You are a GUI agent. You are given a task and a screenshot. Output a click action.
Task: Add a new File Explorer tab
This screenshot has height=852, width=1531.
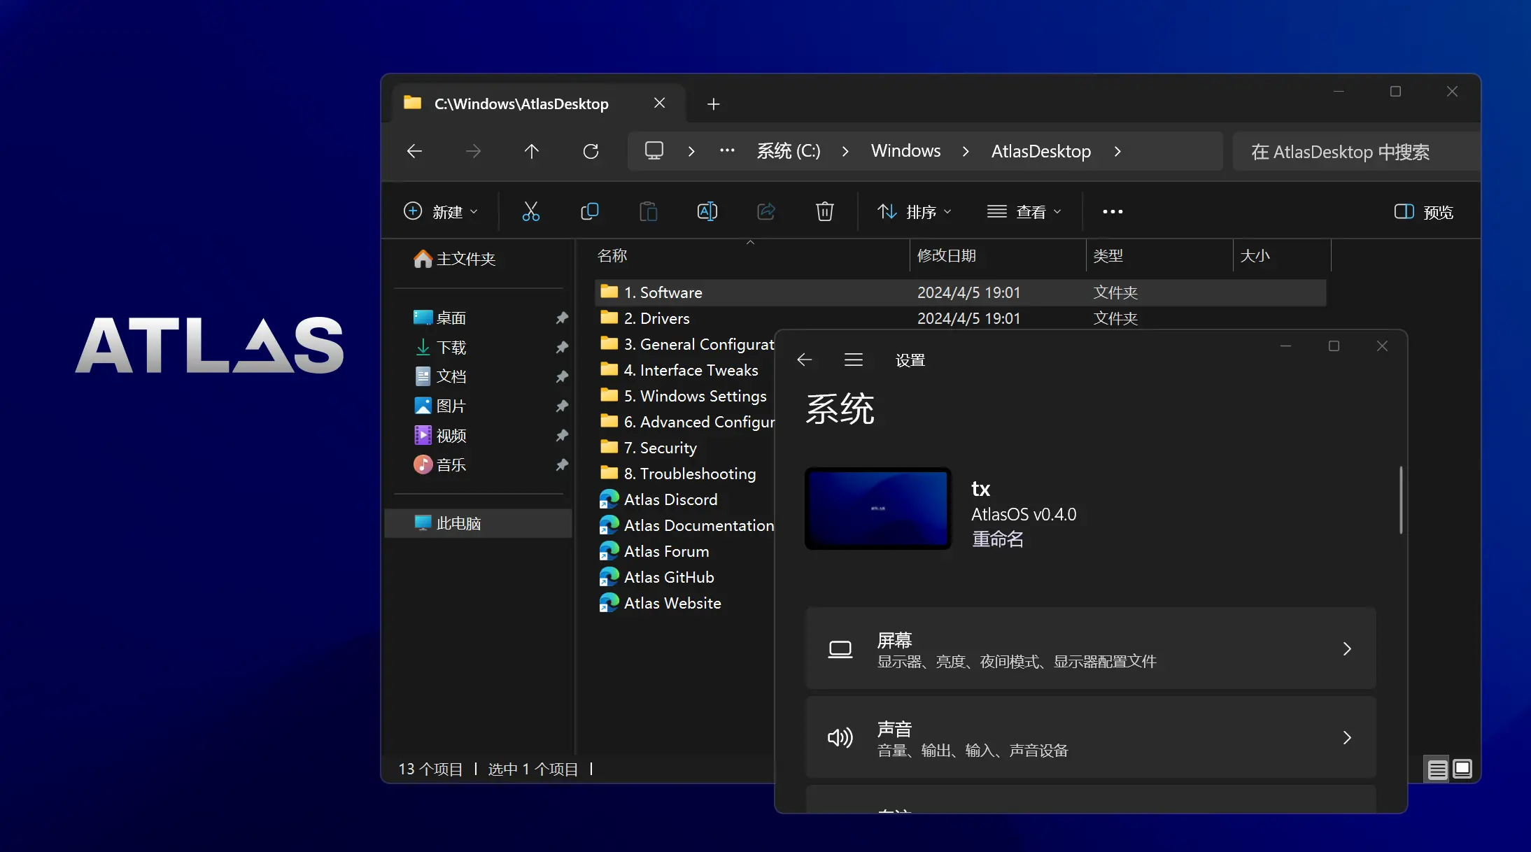(713, 104)
